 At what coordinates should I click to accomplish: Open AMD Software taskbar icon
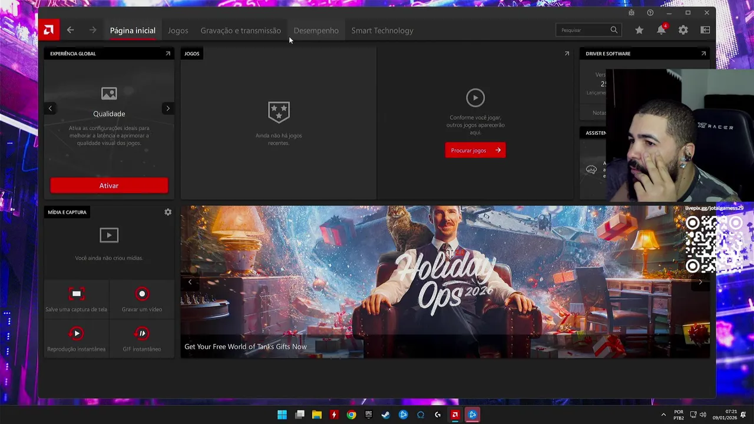point(455,415)
